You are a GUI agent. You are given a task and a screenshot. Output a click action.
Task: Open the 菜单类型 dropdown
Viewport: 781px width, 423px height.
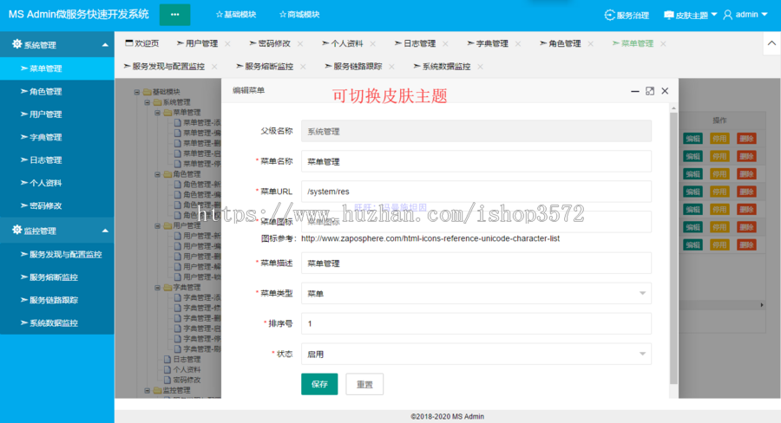click(x=476, y=294)
